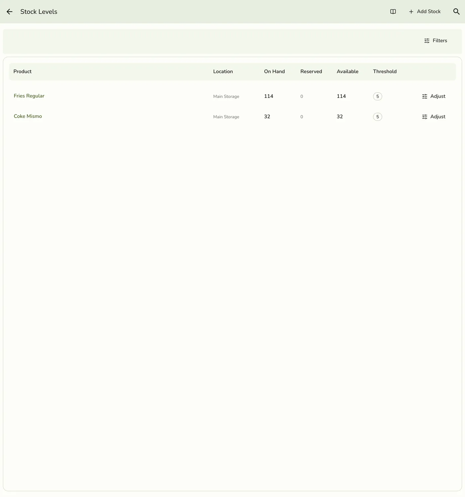Go back using the arrow icon
The height and width of the screenshot is (497, 465).
point(9,12)
